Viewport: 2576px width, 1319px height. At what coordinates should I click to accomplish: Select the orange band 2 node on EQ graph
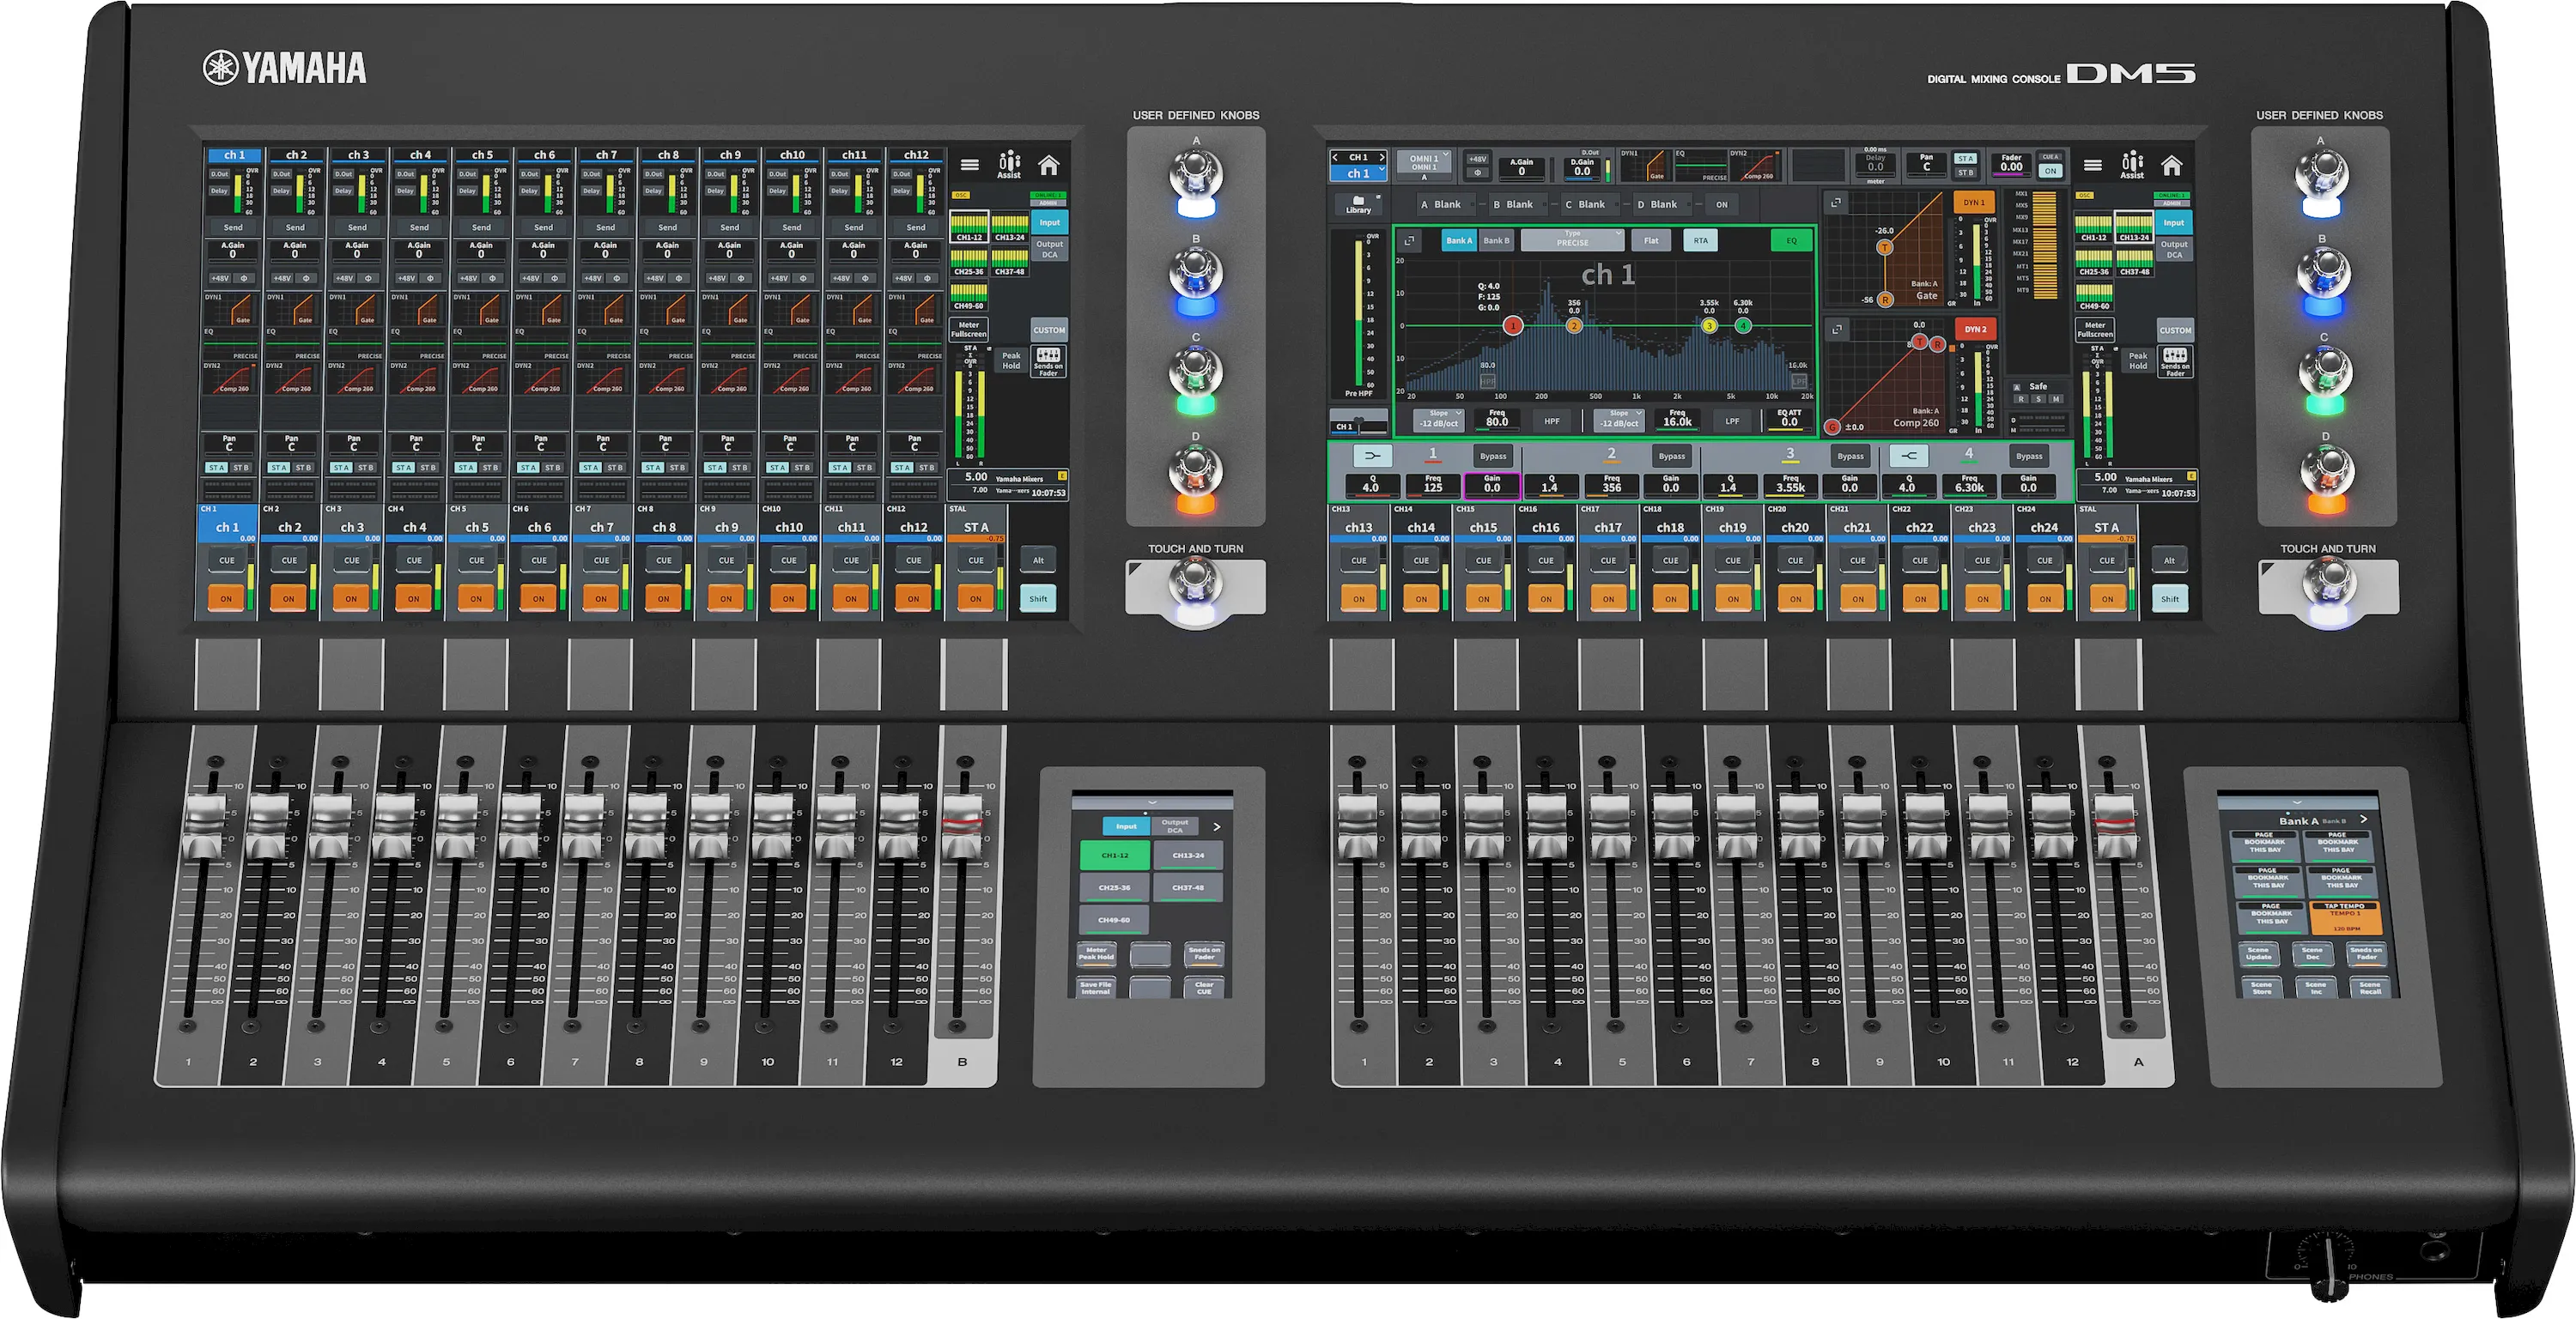click(1574, 326)
